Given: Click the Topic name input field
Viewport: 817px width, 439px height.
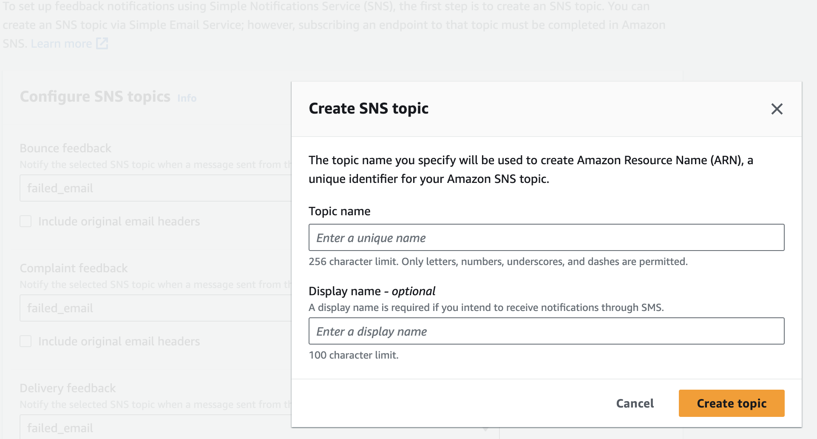Looking at the screenshot, I should pyautogui.click(x=546, y=237).
